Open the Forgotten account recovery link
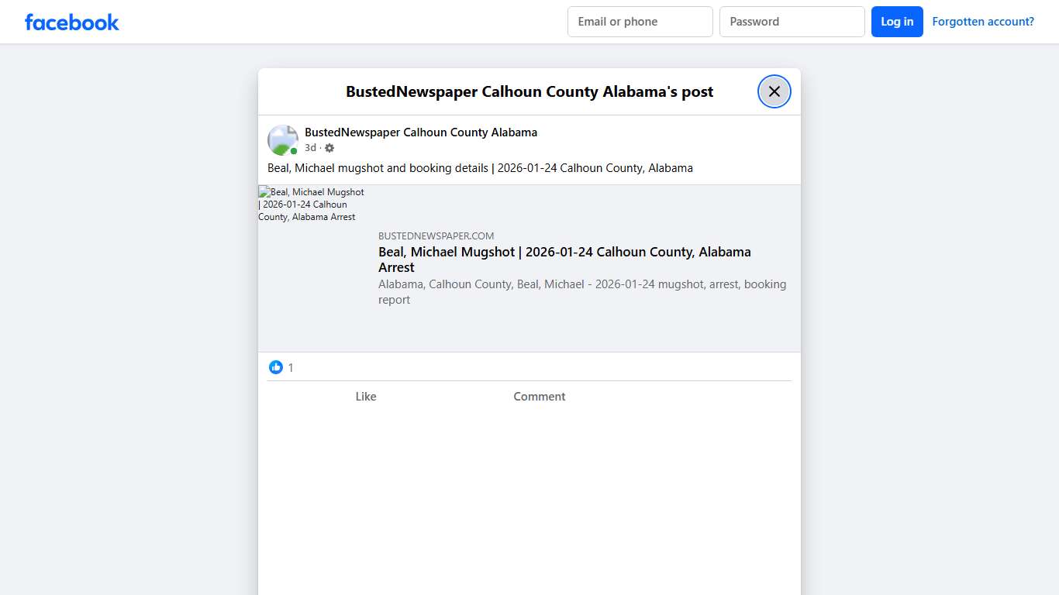 click(983, 21)
